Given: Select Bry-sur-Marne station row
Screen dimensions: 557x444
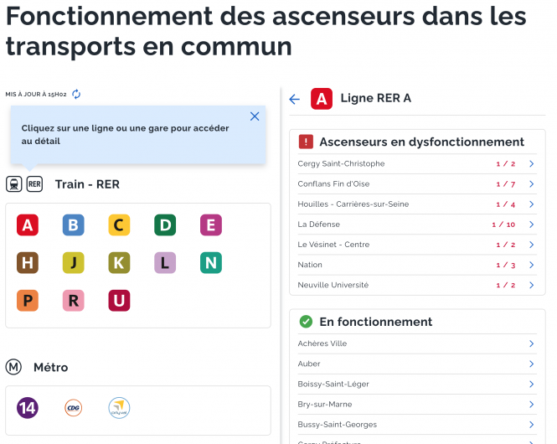Looking at the screenshot, I should pos(417,405).
